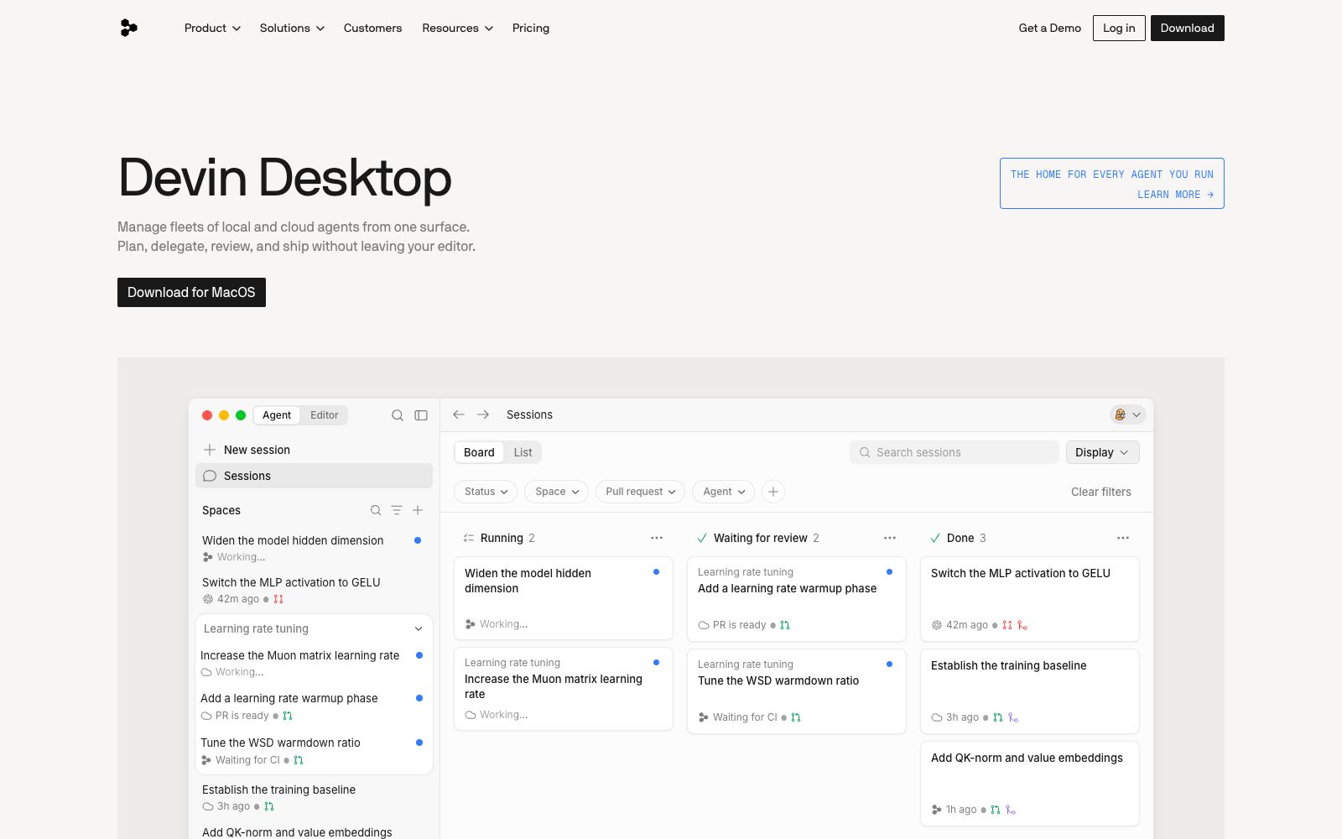
Task: Open the 'Widen the model hidden dimension' board card
Action: pos(564,598)
